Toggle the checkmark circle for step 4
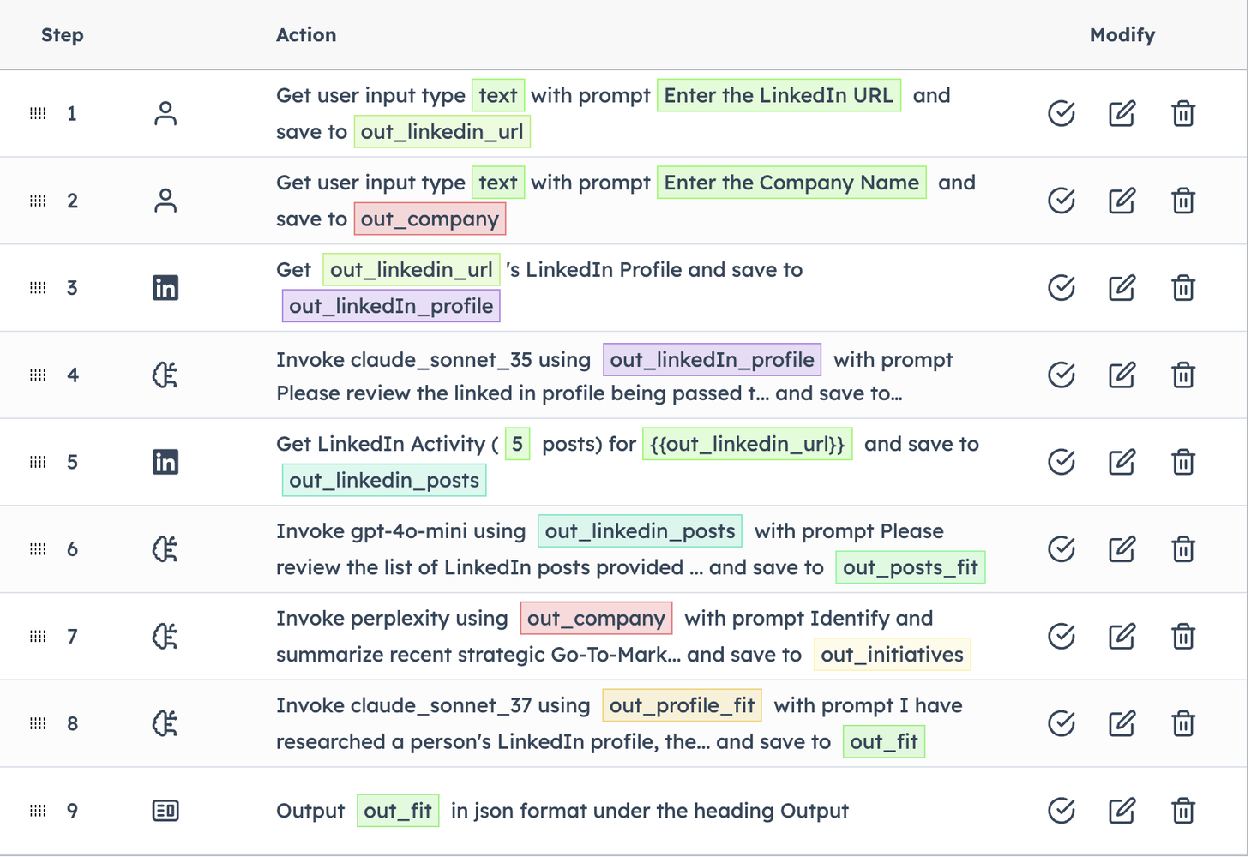 click(x=1062, y=375)
